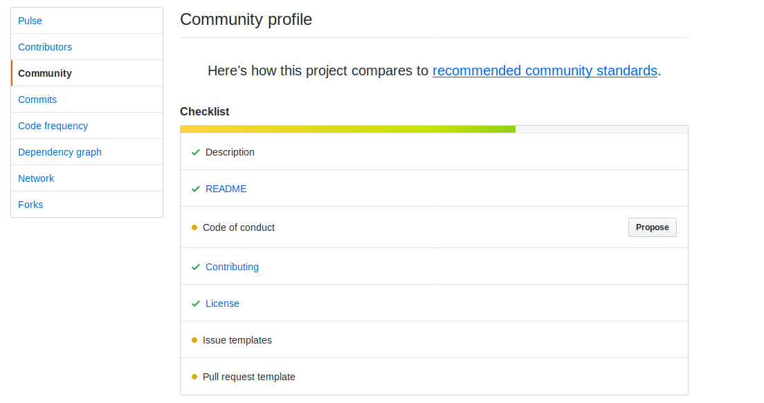Propose a Code of conduct
764x403 pixels.
click(652, 227)
